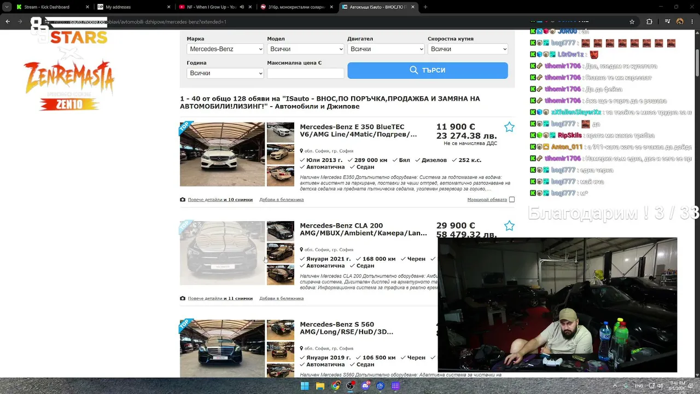Click the CLA 200 price '29 900 €'
Image resolution: width=700 pixels, height=394 pixels.
click(456, 225)
